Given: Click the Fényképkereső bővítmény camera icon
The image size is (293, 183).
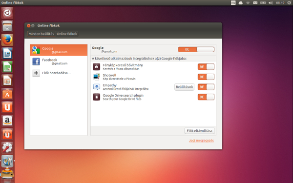Looking at the screenshot, I should pos(96,67).
